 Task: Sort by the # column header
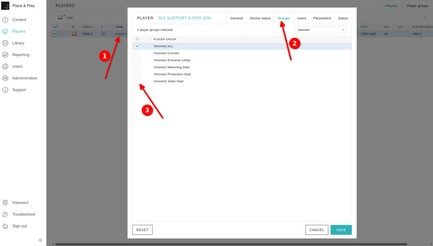[102, 27]
